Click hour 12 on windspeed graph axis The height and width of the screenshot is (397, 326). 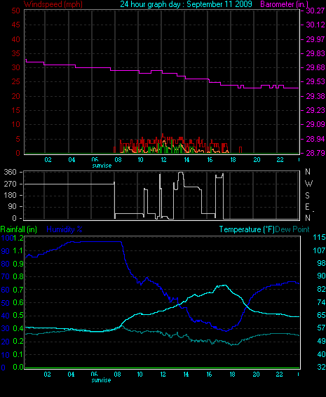coord(164,160)
